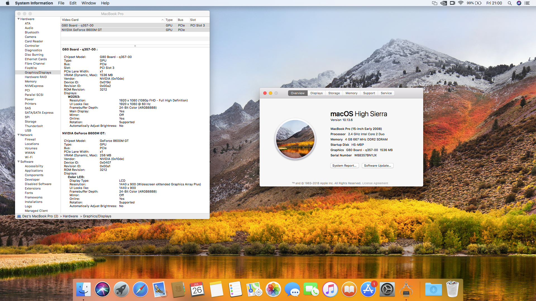Select Wi-Fi under Network in sidebar
The width and height of the screenshot is (536, 301).
(29, 157)
